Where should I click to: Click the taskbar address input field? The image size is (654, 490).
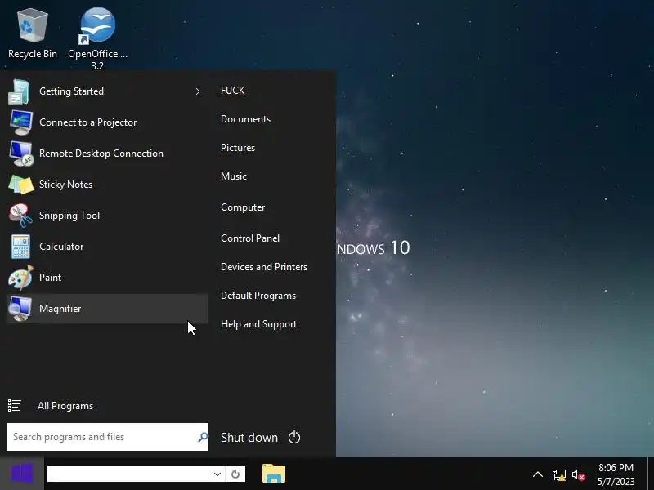(129, 474)
